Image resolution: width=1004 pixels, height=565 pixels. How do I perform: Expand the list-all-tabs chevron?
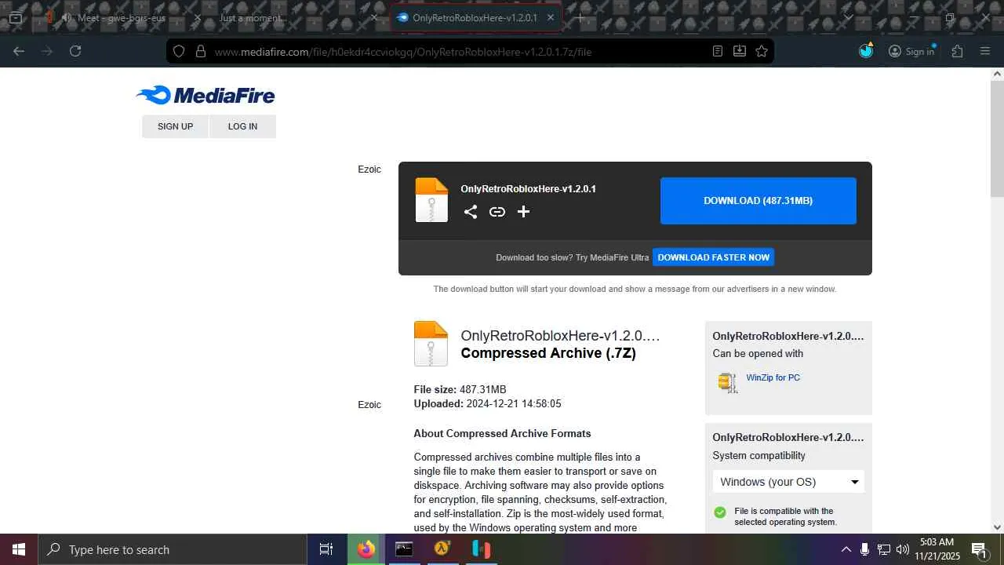(848, 17)
